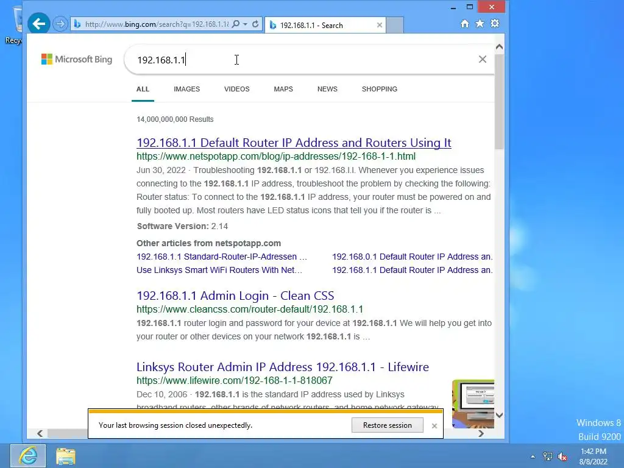Image resolution: width=624 pixels, height=468 pixels.
Task: Switch to the MAPS tab
Action: pos(283,89)
